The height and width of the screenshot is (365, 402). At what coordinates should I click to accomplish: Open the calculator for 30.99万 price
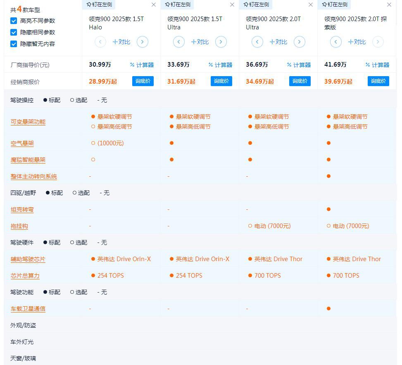[x=142, y=65]
